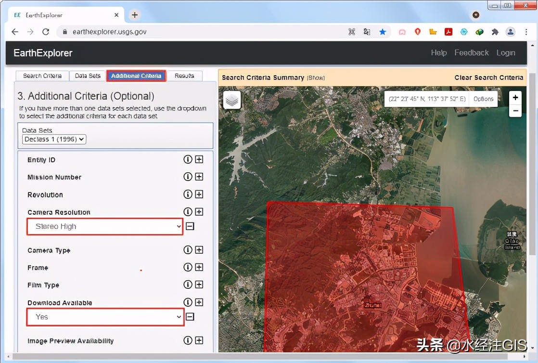This screenshot has width=538, height=363.
Task: Click the Login link
Action: (506, 52)
